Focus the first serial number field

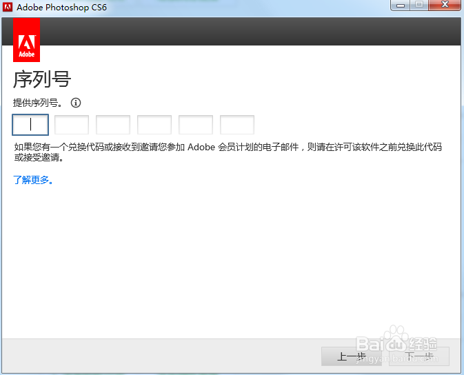click(x=30, y=125)
